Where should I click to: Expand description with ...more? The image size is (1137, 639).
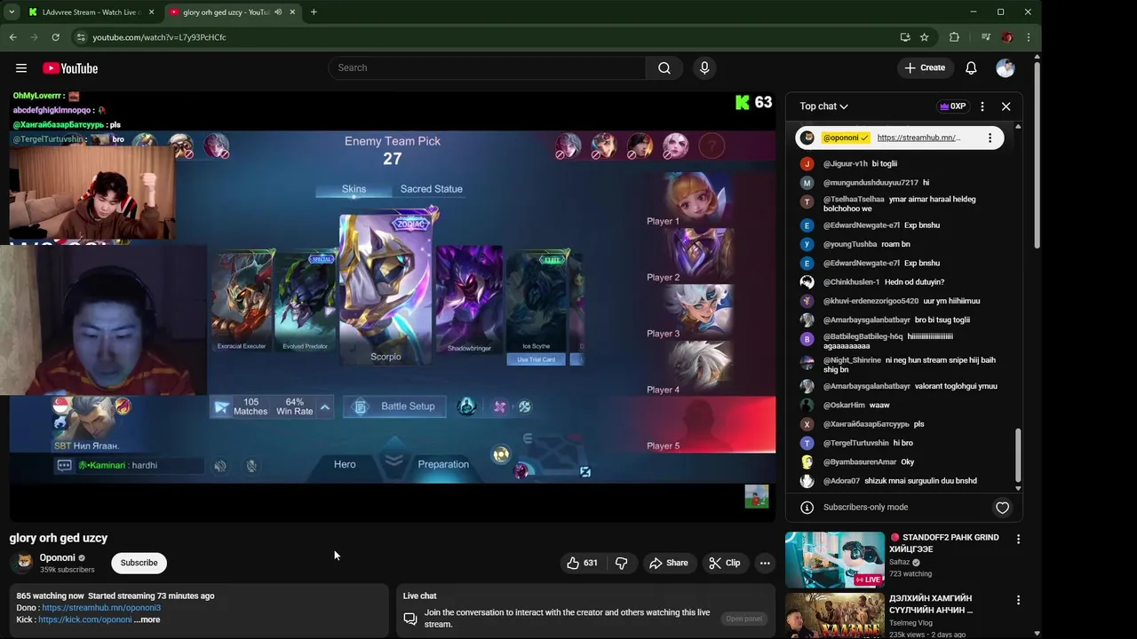coord(147,619)
